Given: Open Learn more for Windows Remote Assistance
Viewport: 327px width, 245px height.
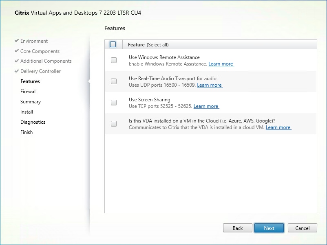Looking at the screenshot, I should tap(221, 64).
